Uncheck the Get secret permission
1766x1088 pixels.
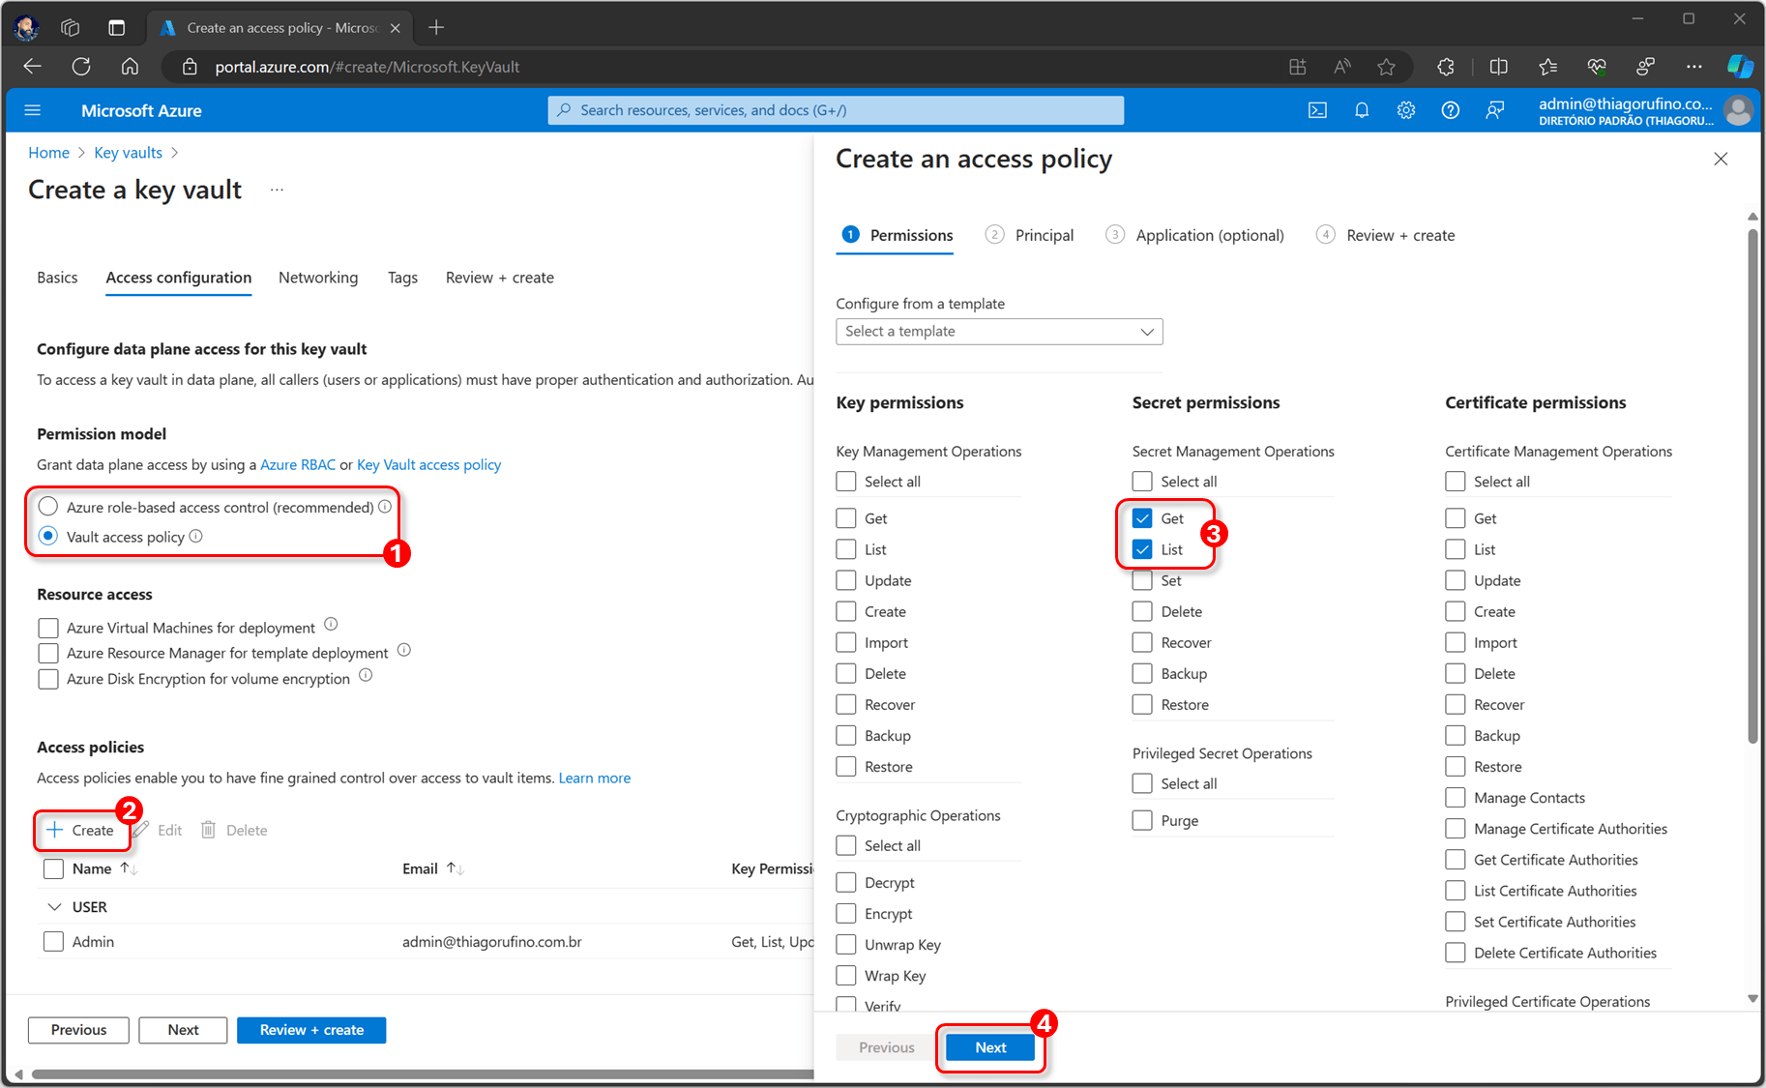pyautogui.click(x=1142, y=518)
